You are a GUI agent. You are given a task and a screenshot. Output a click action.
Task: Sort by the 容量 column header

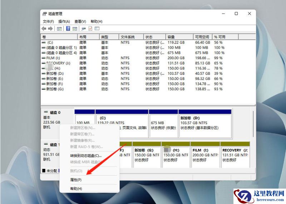[179, 37]
